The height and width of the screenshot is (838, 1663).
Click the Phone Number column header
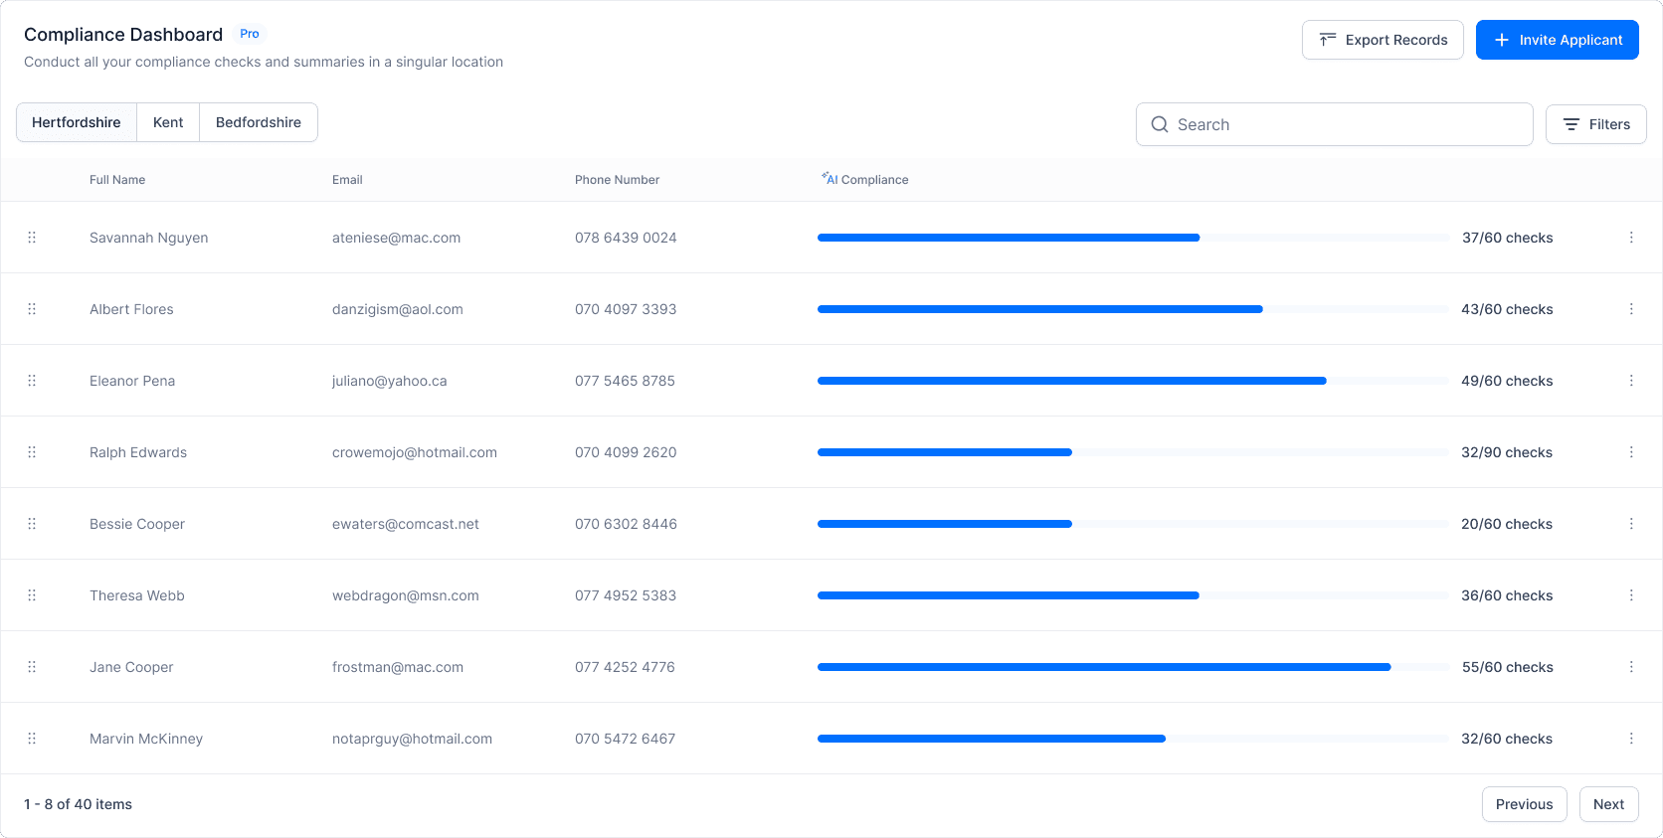point(617,180)
